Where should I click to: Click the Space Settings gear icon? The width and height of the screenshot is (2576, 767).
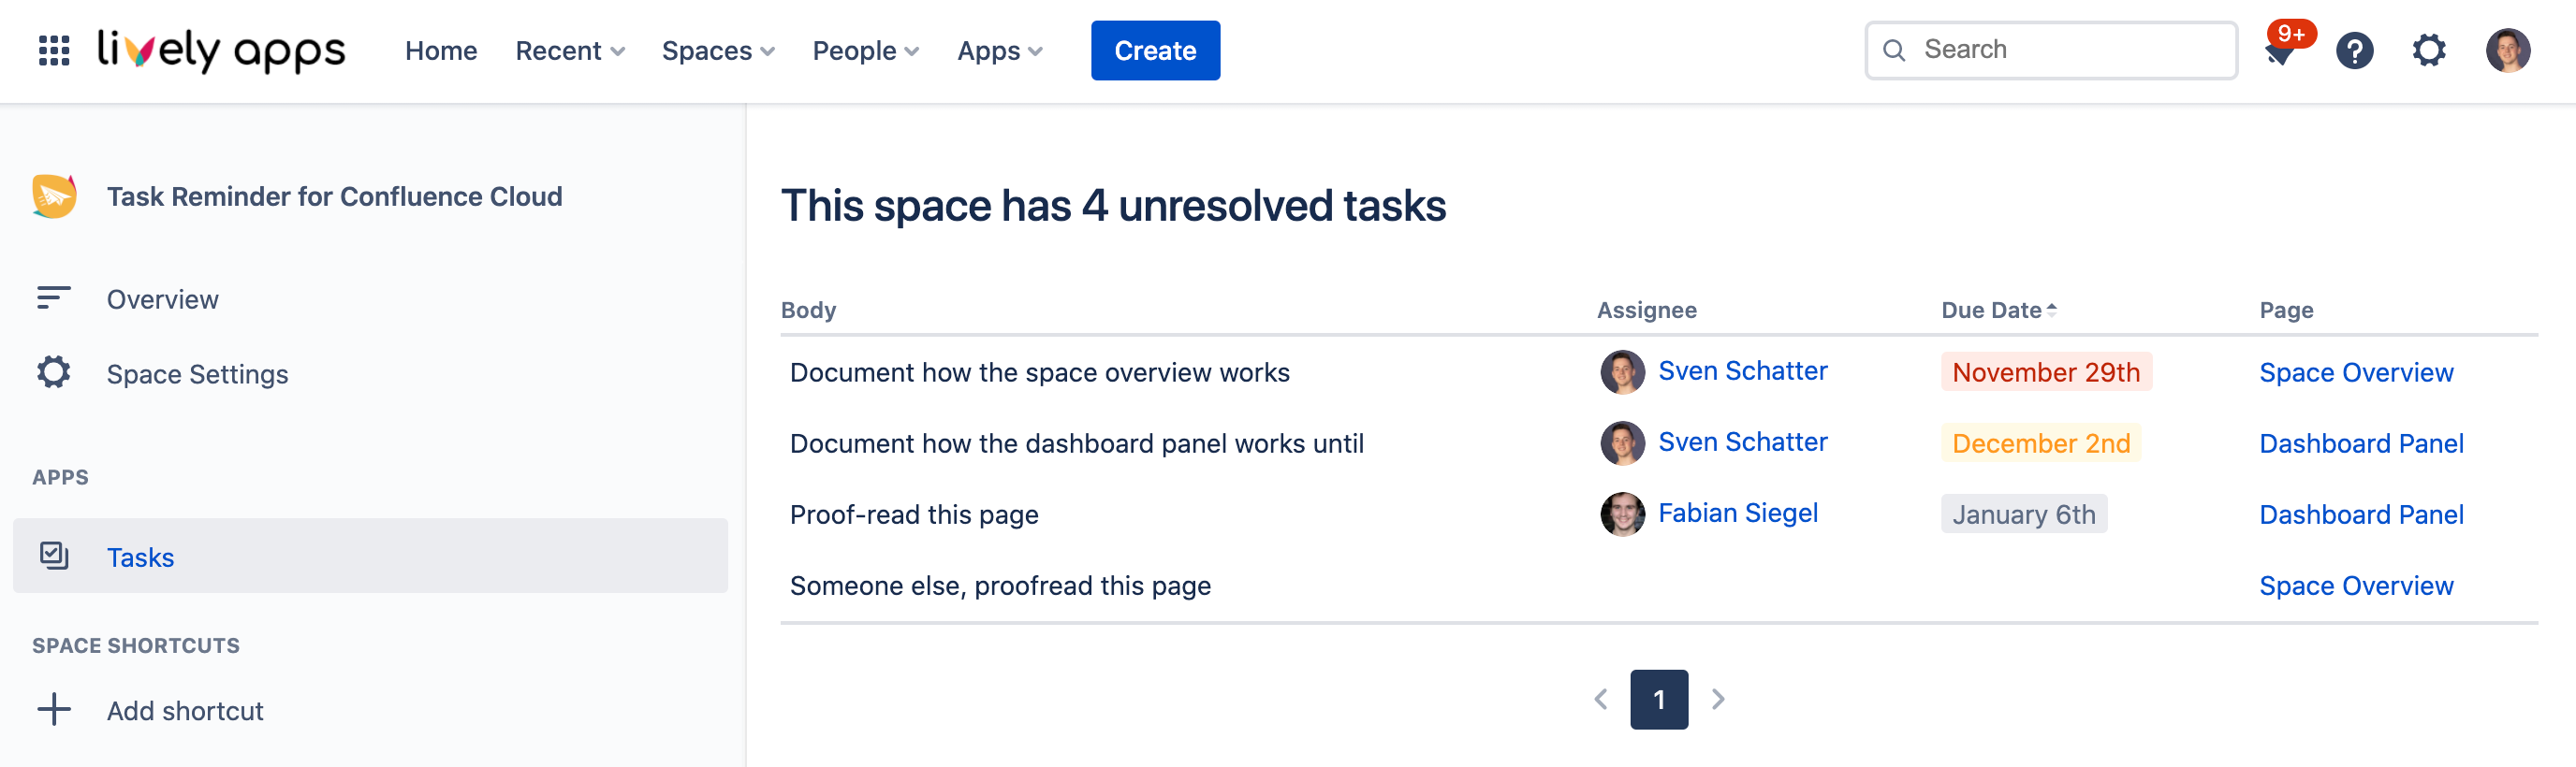[x=54, y=372]
